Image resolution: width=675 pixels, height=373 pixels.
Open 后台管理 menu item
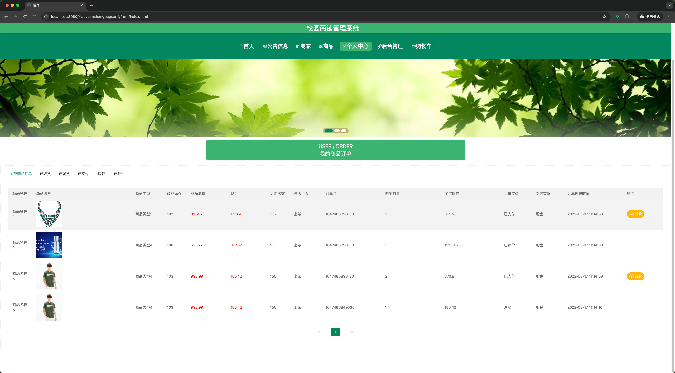click(390, 46)
